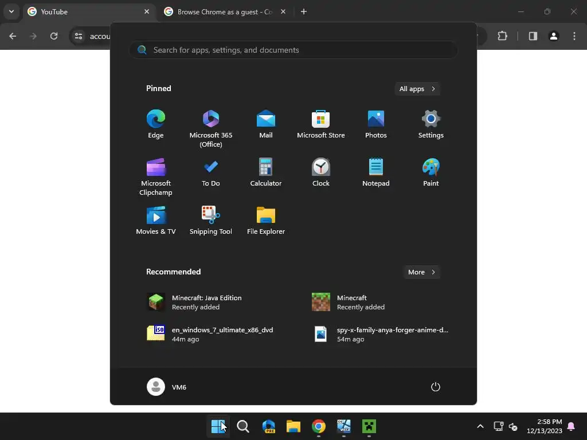Open the Minecraft creeper taskbar icon
Screen dimensions: 587x440
(369, 426)
